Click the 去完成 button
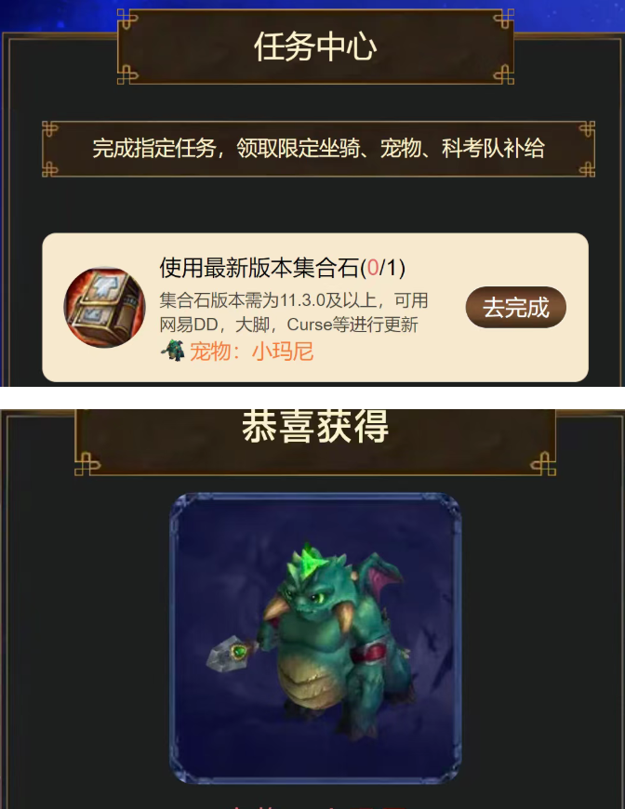Viewport: 625px width, 809px height. coord(515,307)
